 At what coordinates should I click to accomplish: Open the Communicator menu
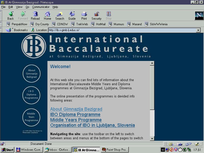(x=41, y=7)
